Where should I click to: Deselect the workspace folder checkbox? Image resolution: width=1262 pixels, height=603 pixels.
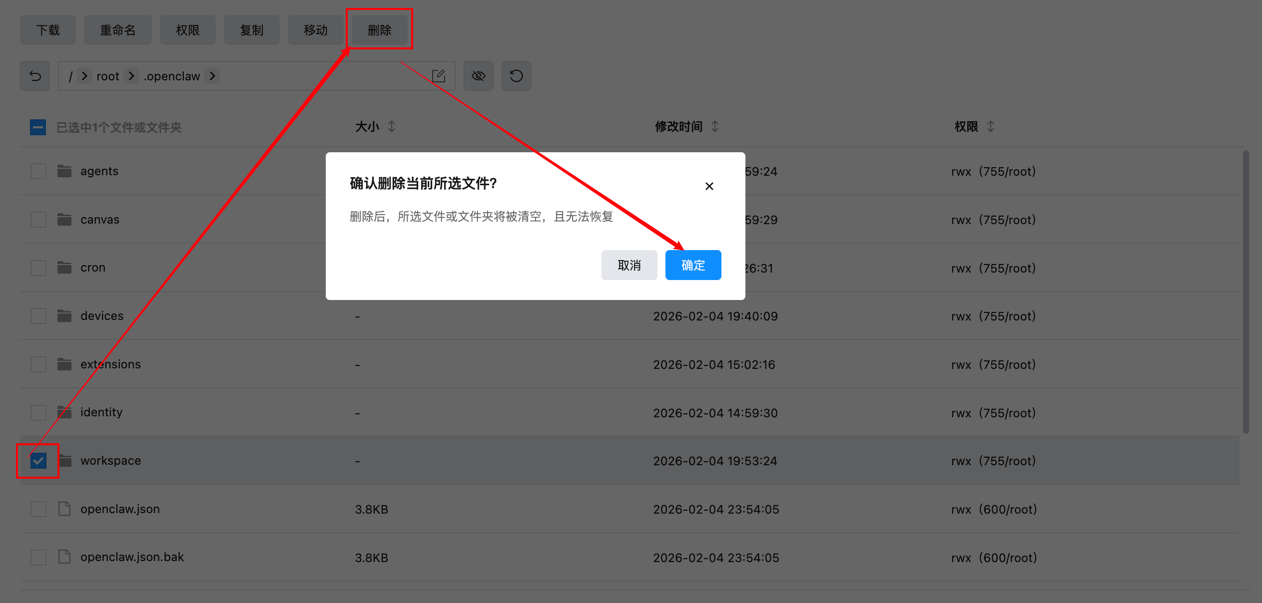pos(38,460)
